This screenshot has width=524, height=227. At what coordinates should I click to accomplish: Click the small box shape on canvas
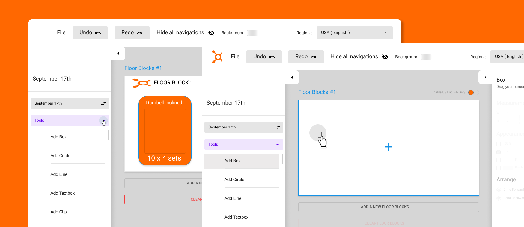(320, 134)
